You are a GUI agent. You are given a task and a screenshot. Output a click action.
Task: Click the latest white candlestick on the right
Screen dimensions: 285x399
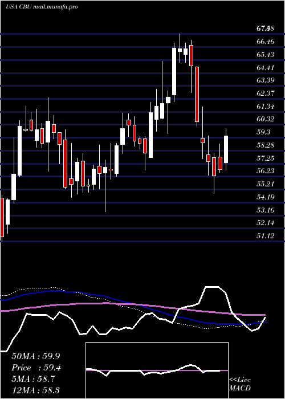(x=226, y=149)
